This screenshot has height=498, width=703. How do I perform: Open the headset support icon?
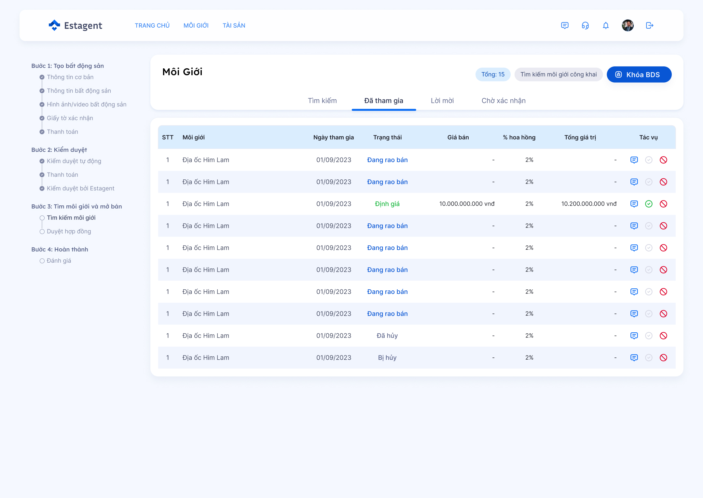[x=585, y=25]
